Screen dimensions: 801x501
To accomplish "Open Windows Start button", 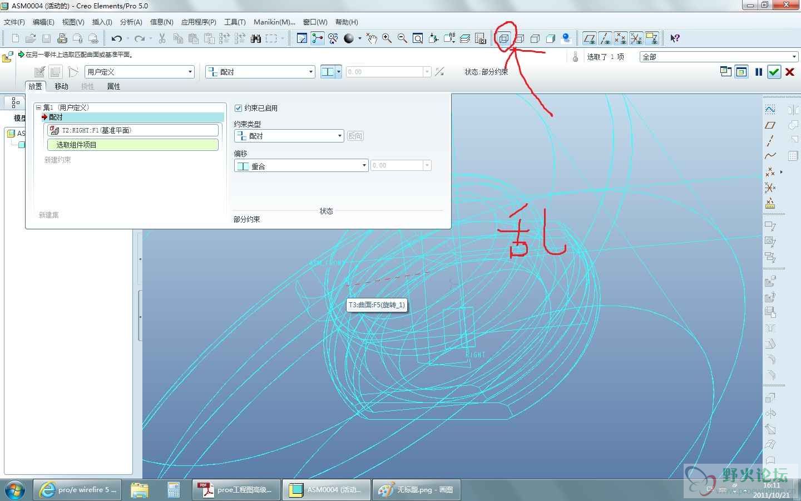I will click(15, 490).
